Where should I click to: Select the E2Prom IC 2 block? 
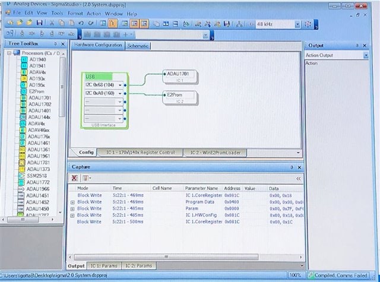pyautogui.click(x=180, y=97)
